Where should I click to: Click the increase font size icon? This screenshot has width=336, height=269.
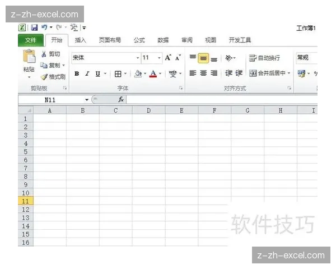[x=168, y=58]
